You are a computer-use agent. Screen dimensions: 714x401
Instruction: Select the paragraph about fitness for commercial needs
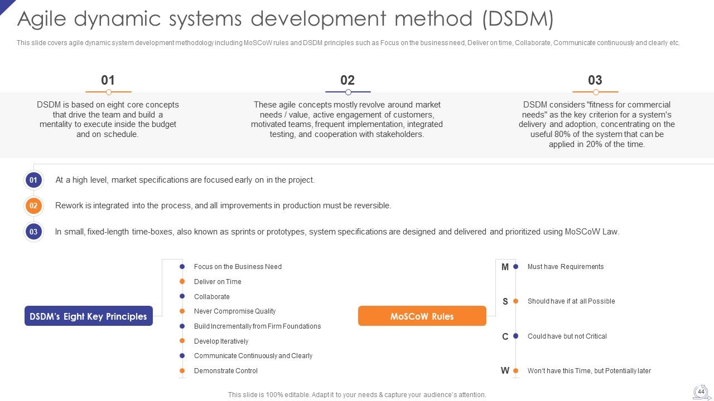pyautogui.click(x=596, y=124)
